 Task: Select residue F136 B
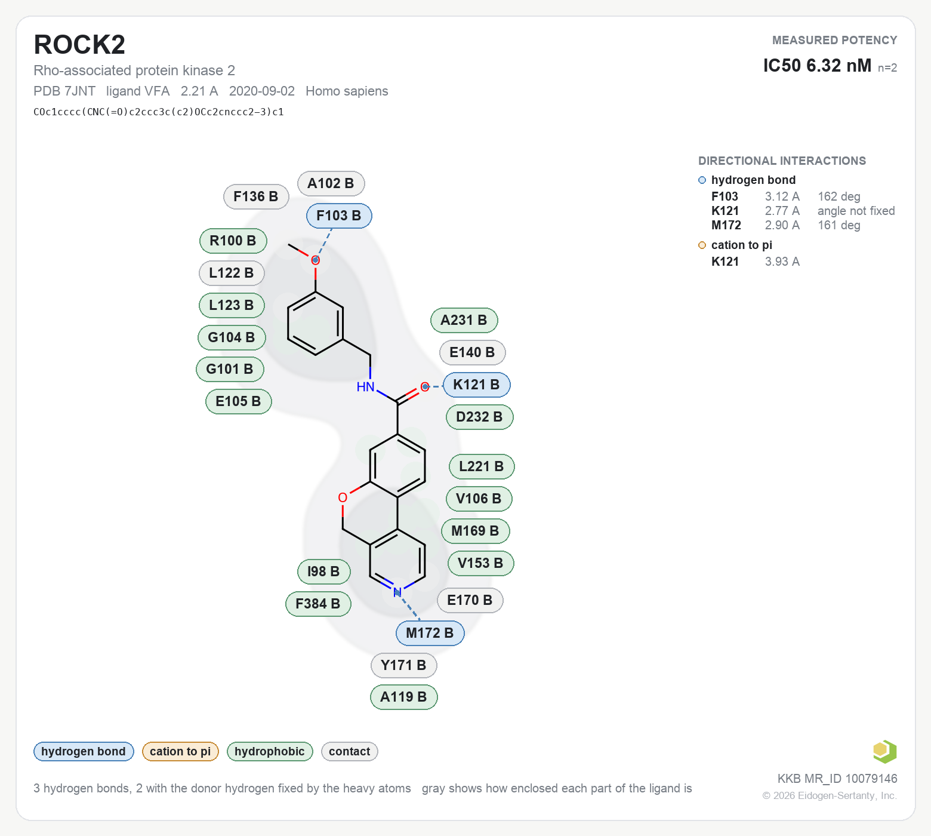256,196
